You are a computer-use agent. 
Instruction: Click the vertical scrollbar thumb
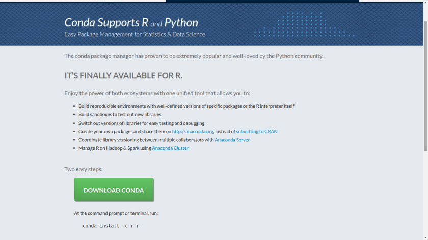point(425,86)
